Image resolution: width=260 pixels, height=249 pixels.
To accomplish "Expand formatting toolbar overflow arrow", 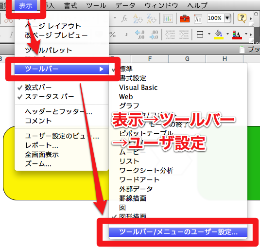I will point(251,35).
